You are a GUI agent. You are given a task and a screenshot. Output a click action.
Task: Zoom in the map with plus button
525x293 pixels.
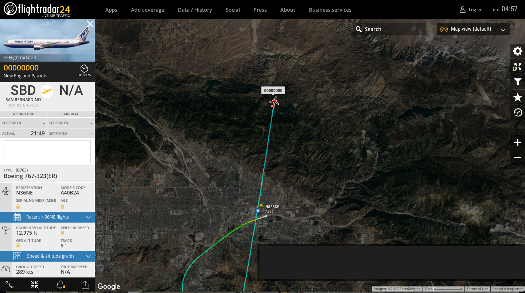pos(517,142)
